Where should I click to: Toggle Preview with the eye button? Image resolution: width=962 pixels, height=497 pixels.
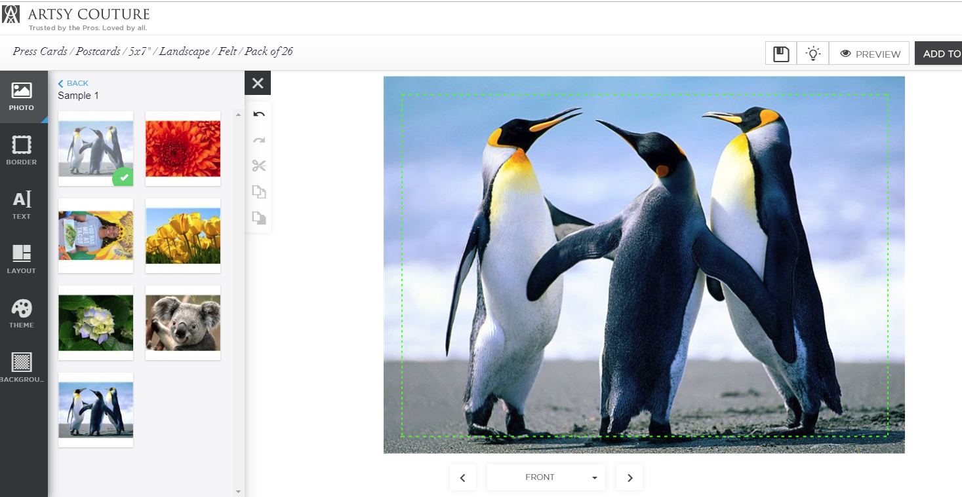tap(870, 54)
